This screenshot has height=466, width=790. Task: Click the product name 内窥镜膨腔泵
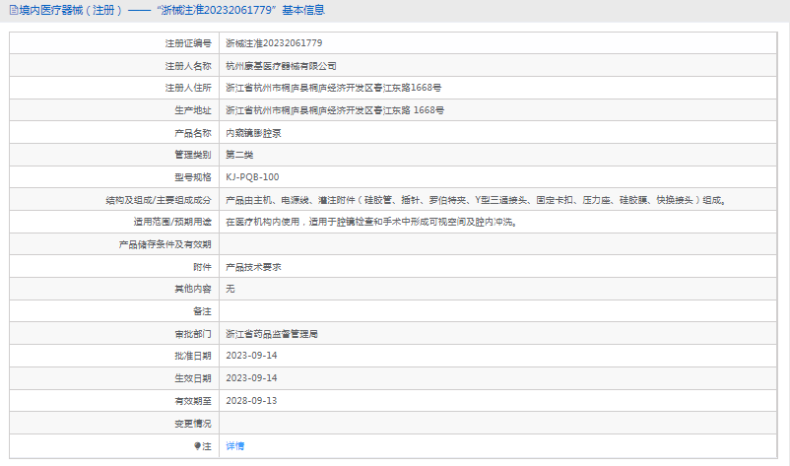[x=253, y=133]
